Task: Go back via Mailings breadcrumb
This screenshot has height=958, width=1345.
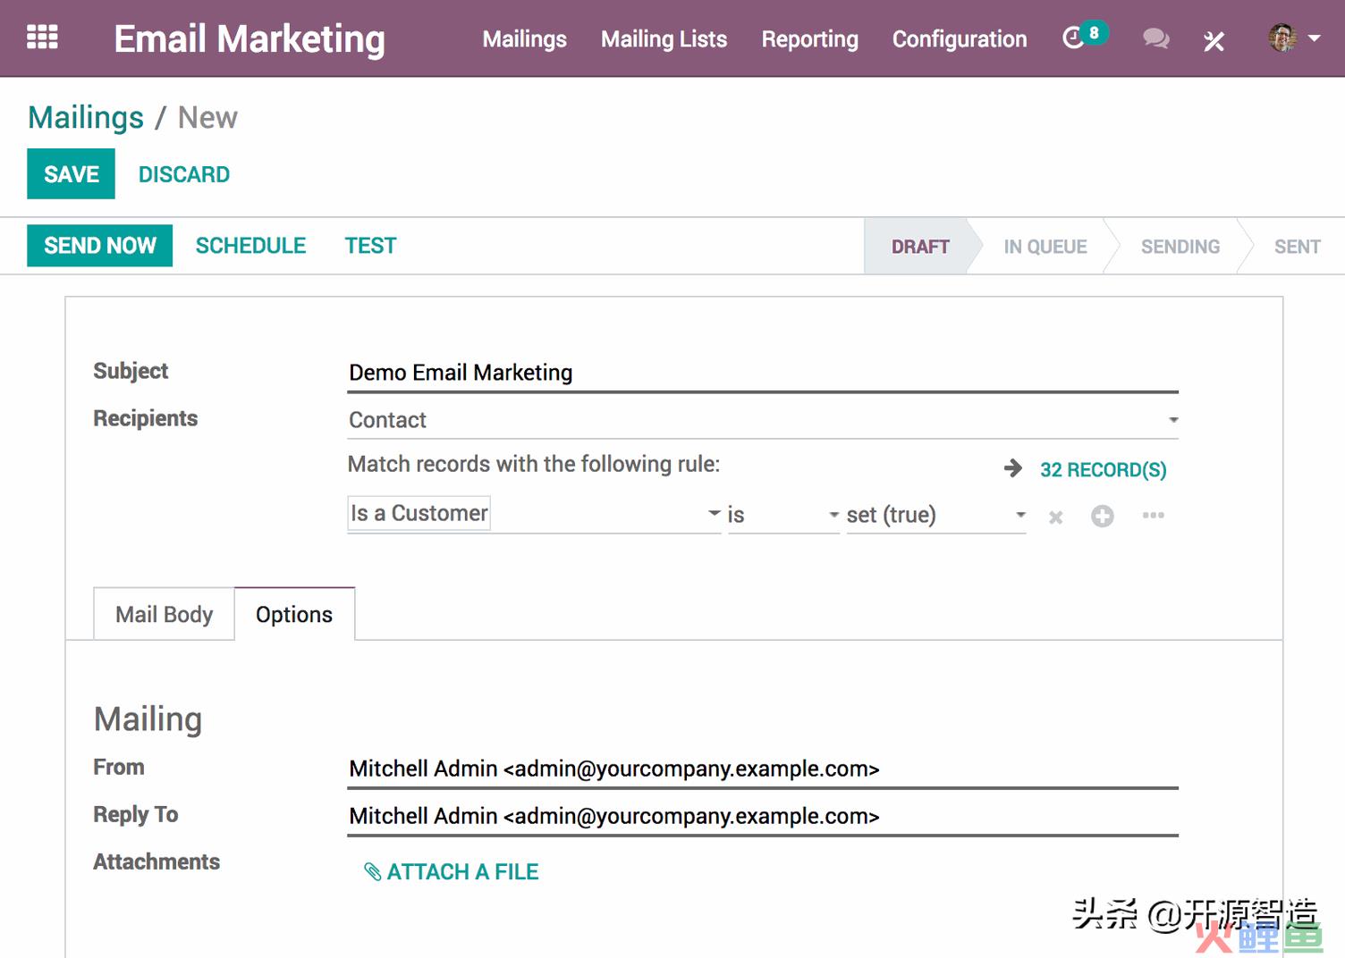Action: pyautogui.click(x=86, y=117)
